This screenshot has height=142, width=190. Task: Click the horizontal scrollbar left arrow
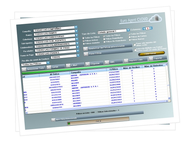pos(27,113)
